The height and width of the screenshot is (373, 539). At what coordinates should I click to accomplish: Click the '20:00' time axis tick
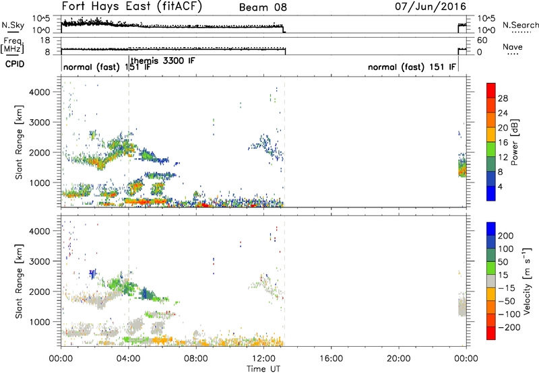[398, 359]
